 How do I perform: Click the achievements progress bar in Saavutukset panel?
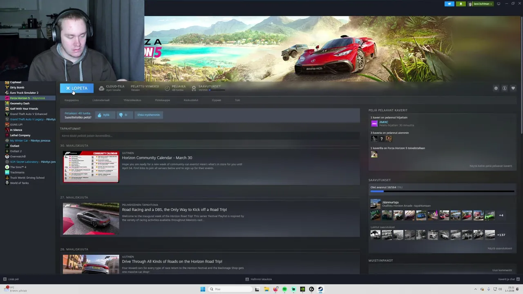coord(442,191)
